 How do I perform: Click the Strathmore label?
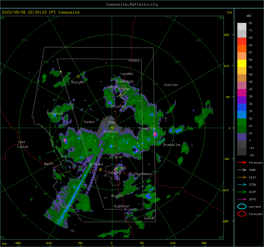(x=143, y=174)
